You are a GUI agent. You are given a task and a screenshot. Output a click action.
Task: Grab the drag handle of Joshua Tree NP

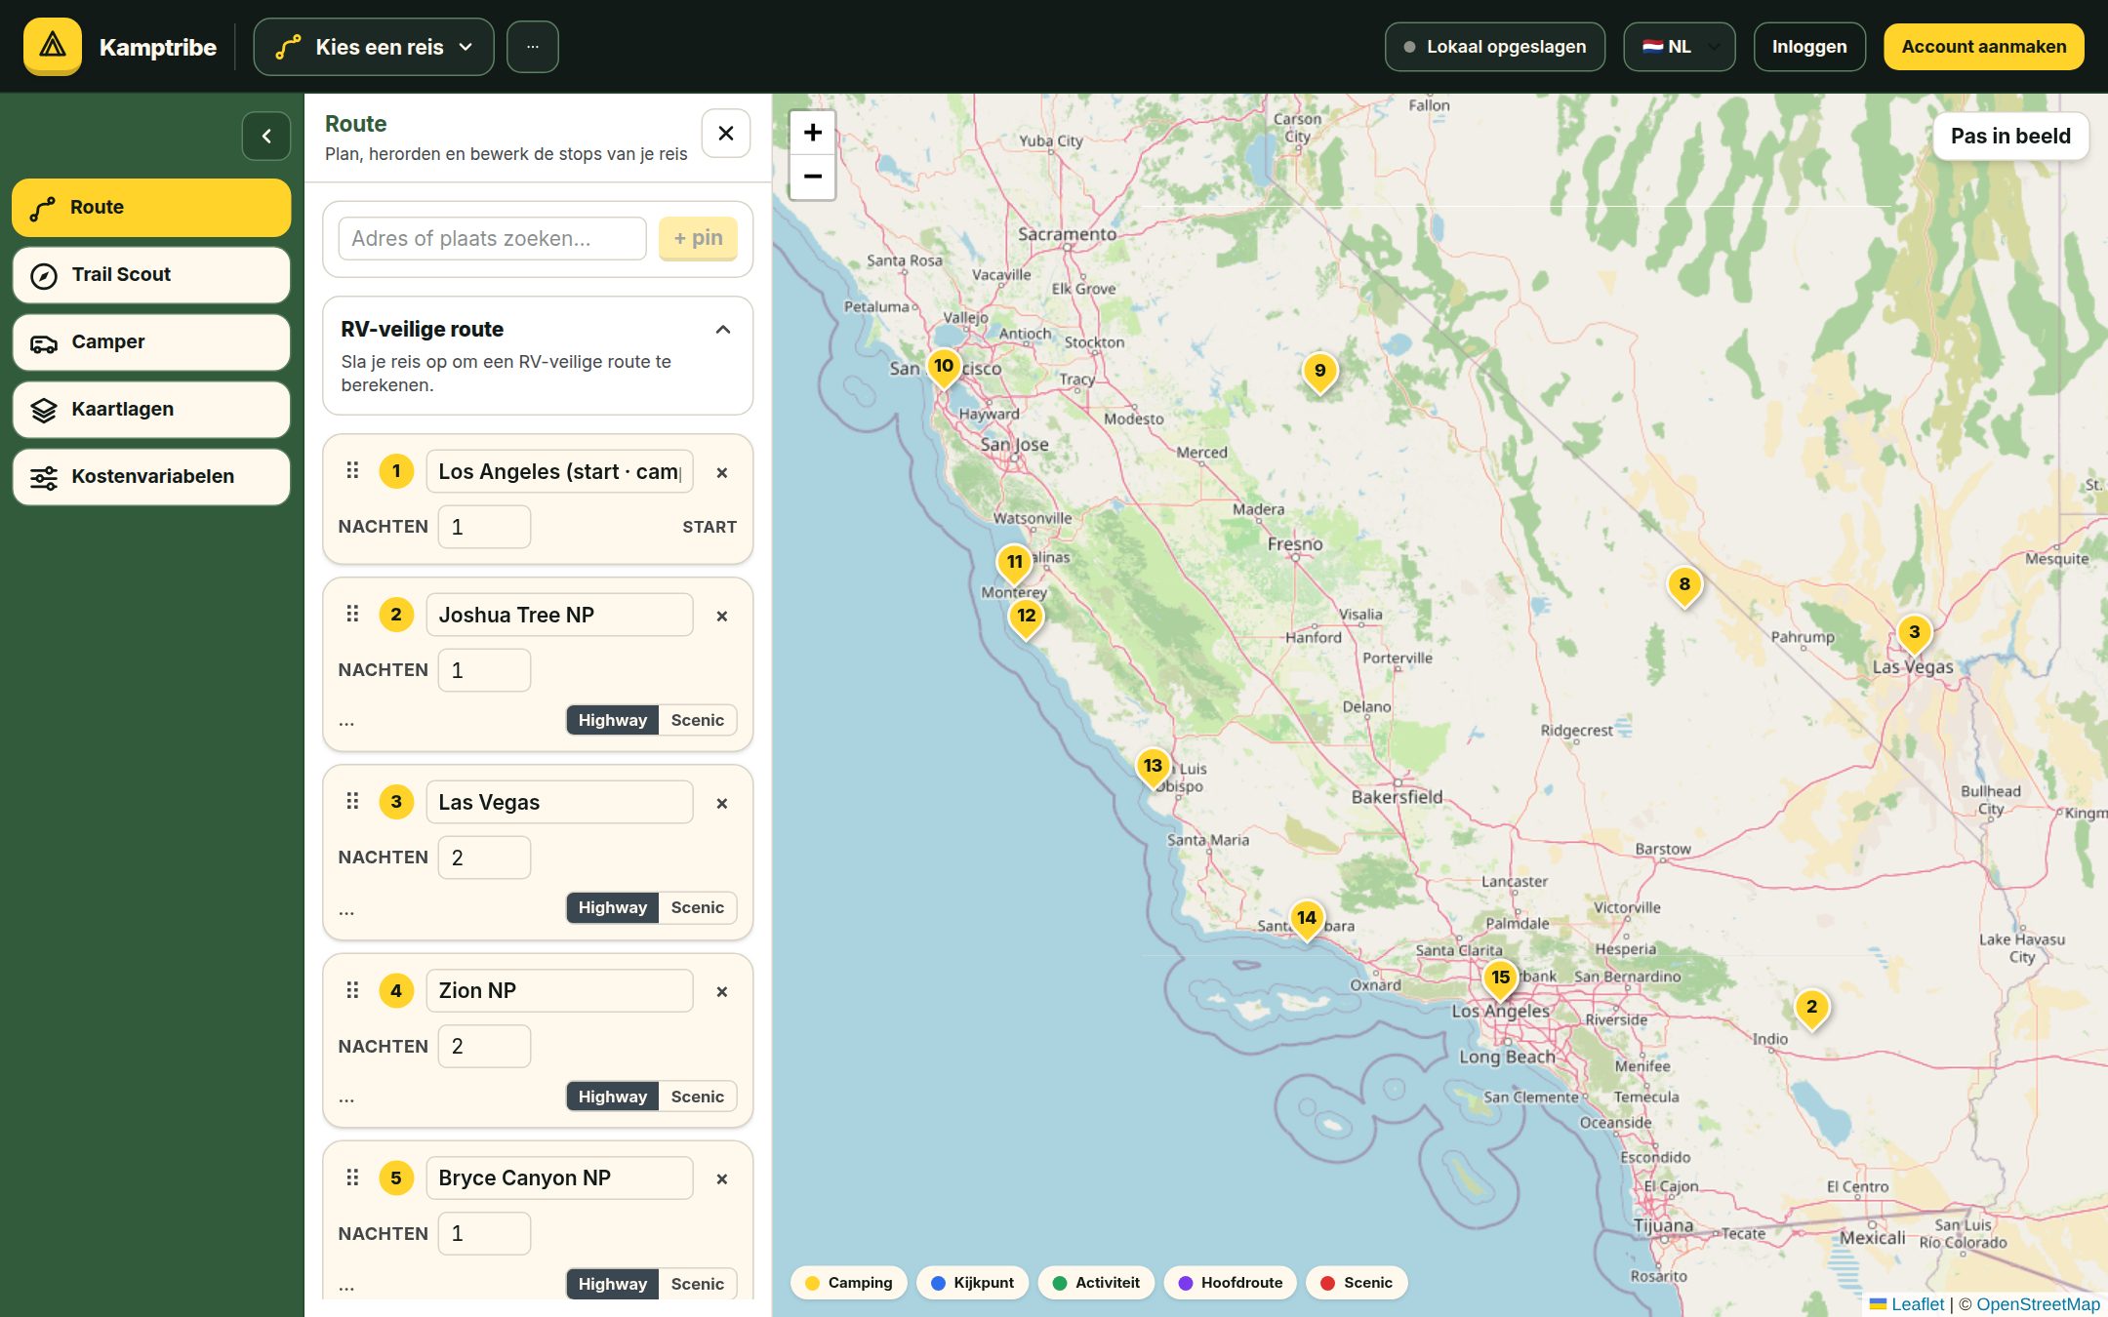click(353, 615)
